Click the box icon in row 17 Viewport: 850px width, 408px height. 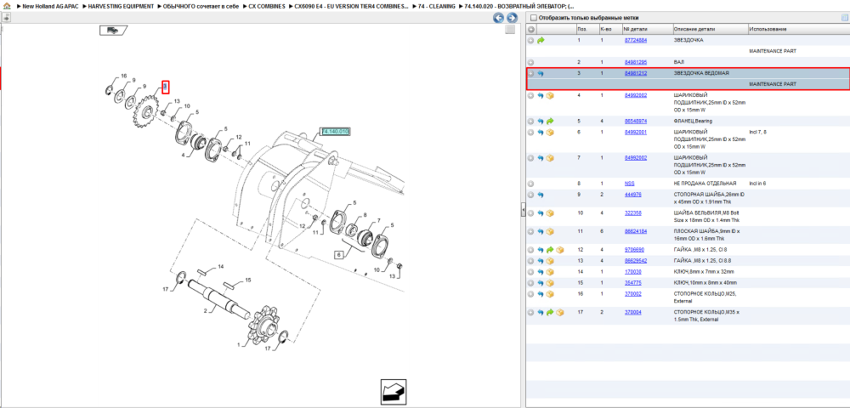(x=560, y=313)
